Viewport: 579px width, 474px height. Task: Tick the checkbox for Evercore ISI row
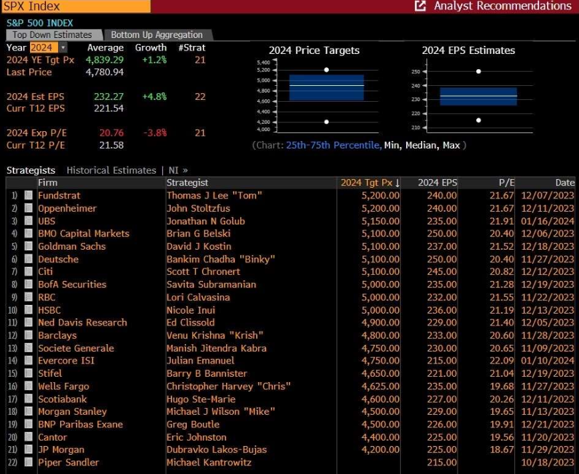29,360
